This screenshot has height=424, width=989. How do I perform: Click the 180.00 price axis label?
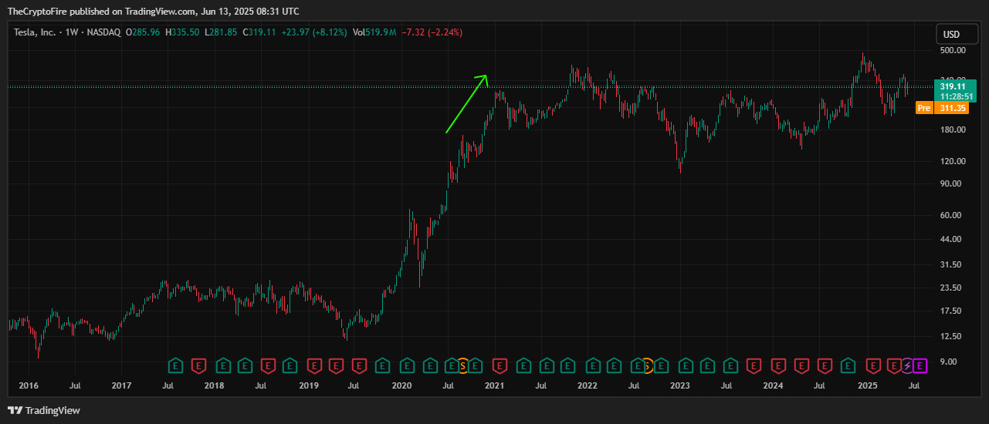(x=953, y=130)
